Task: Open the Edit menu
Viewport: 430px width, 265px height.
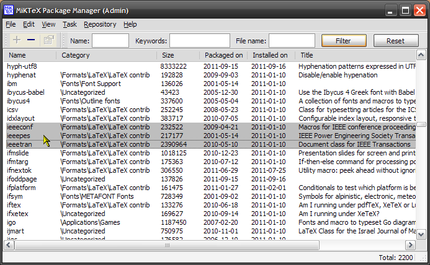Action: (x=29, y=24)
